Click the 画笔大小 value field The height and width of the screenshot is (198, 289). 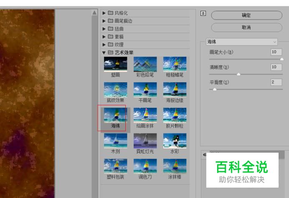tap(276, 52)
